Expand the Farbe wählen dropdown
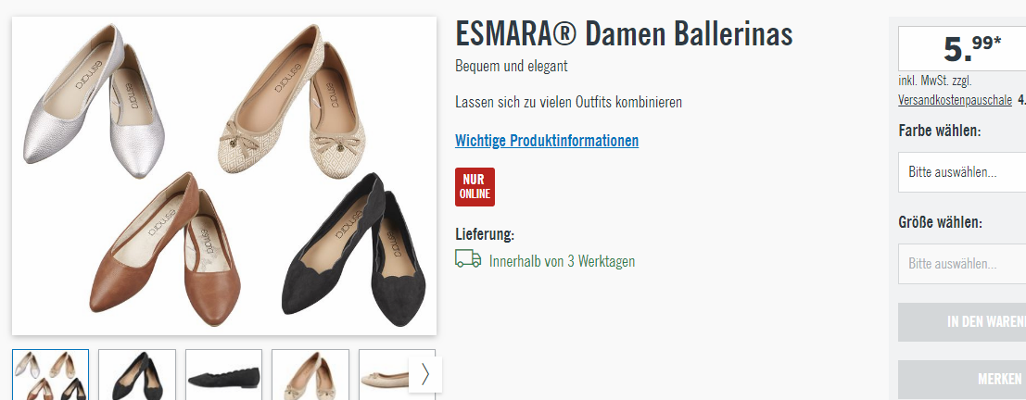Image resolution: width=1026 pixels, height=400 pixels. click(x=962, y=172)
